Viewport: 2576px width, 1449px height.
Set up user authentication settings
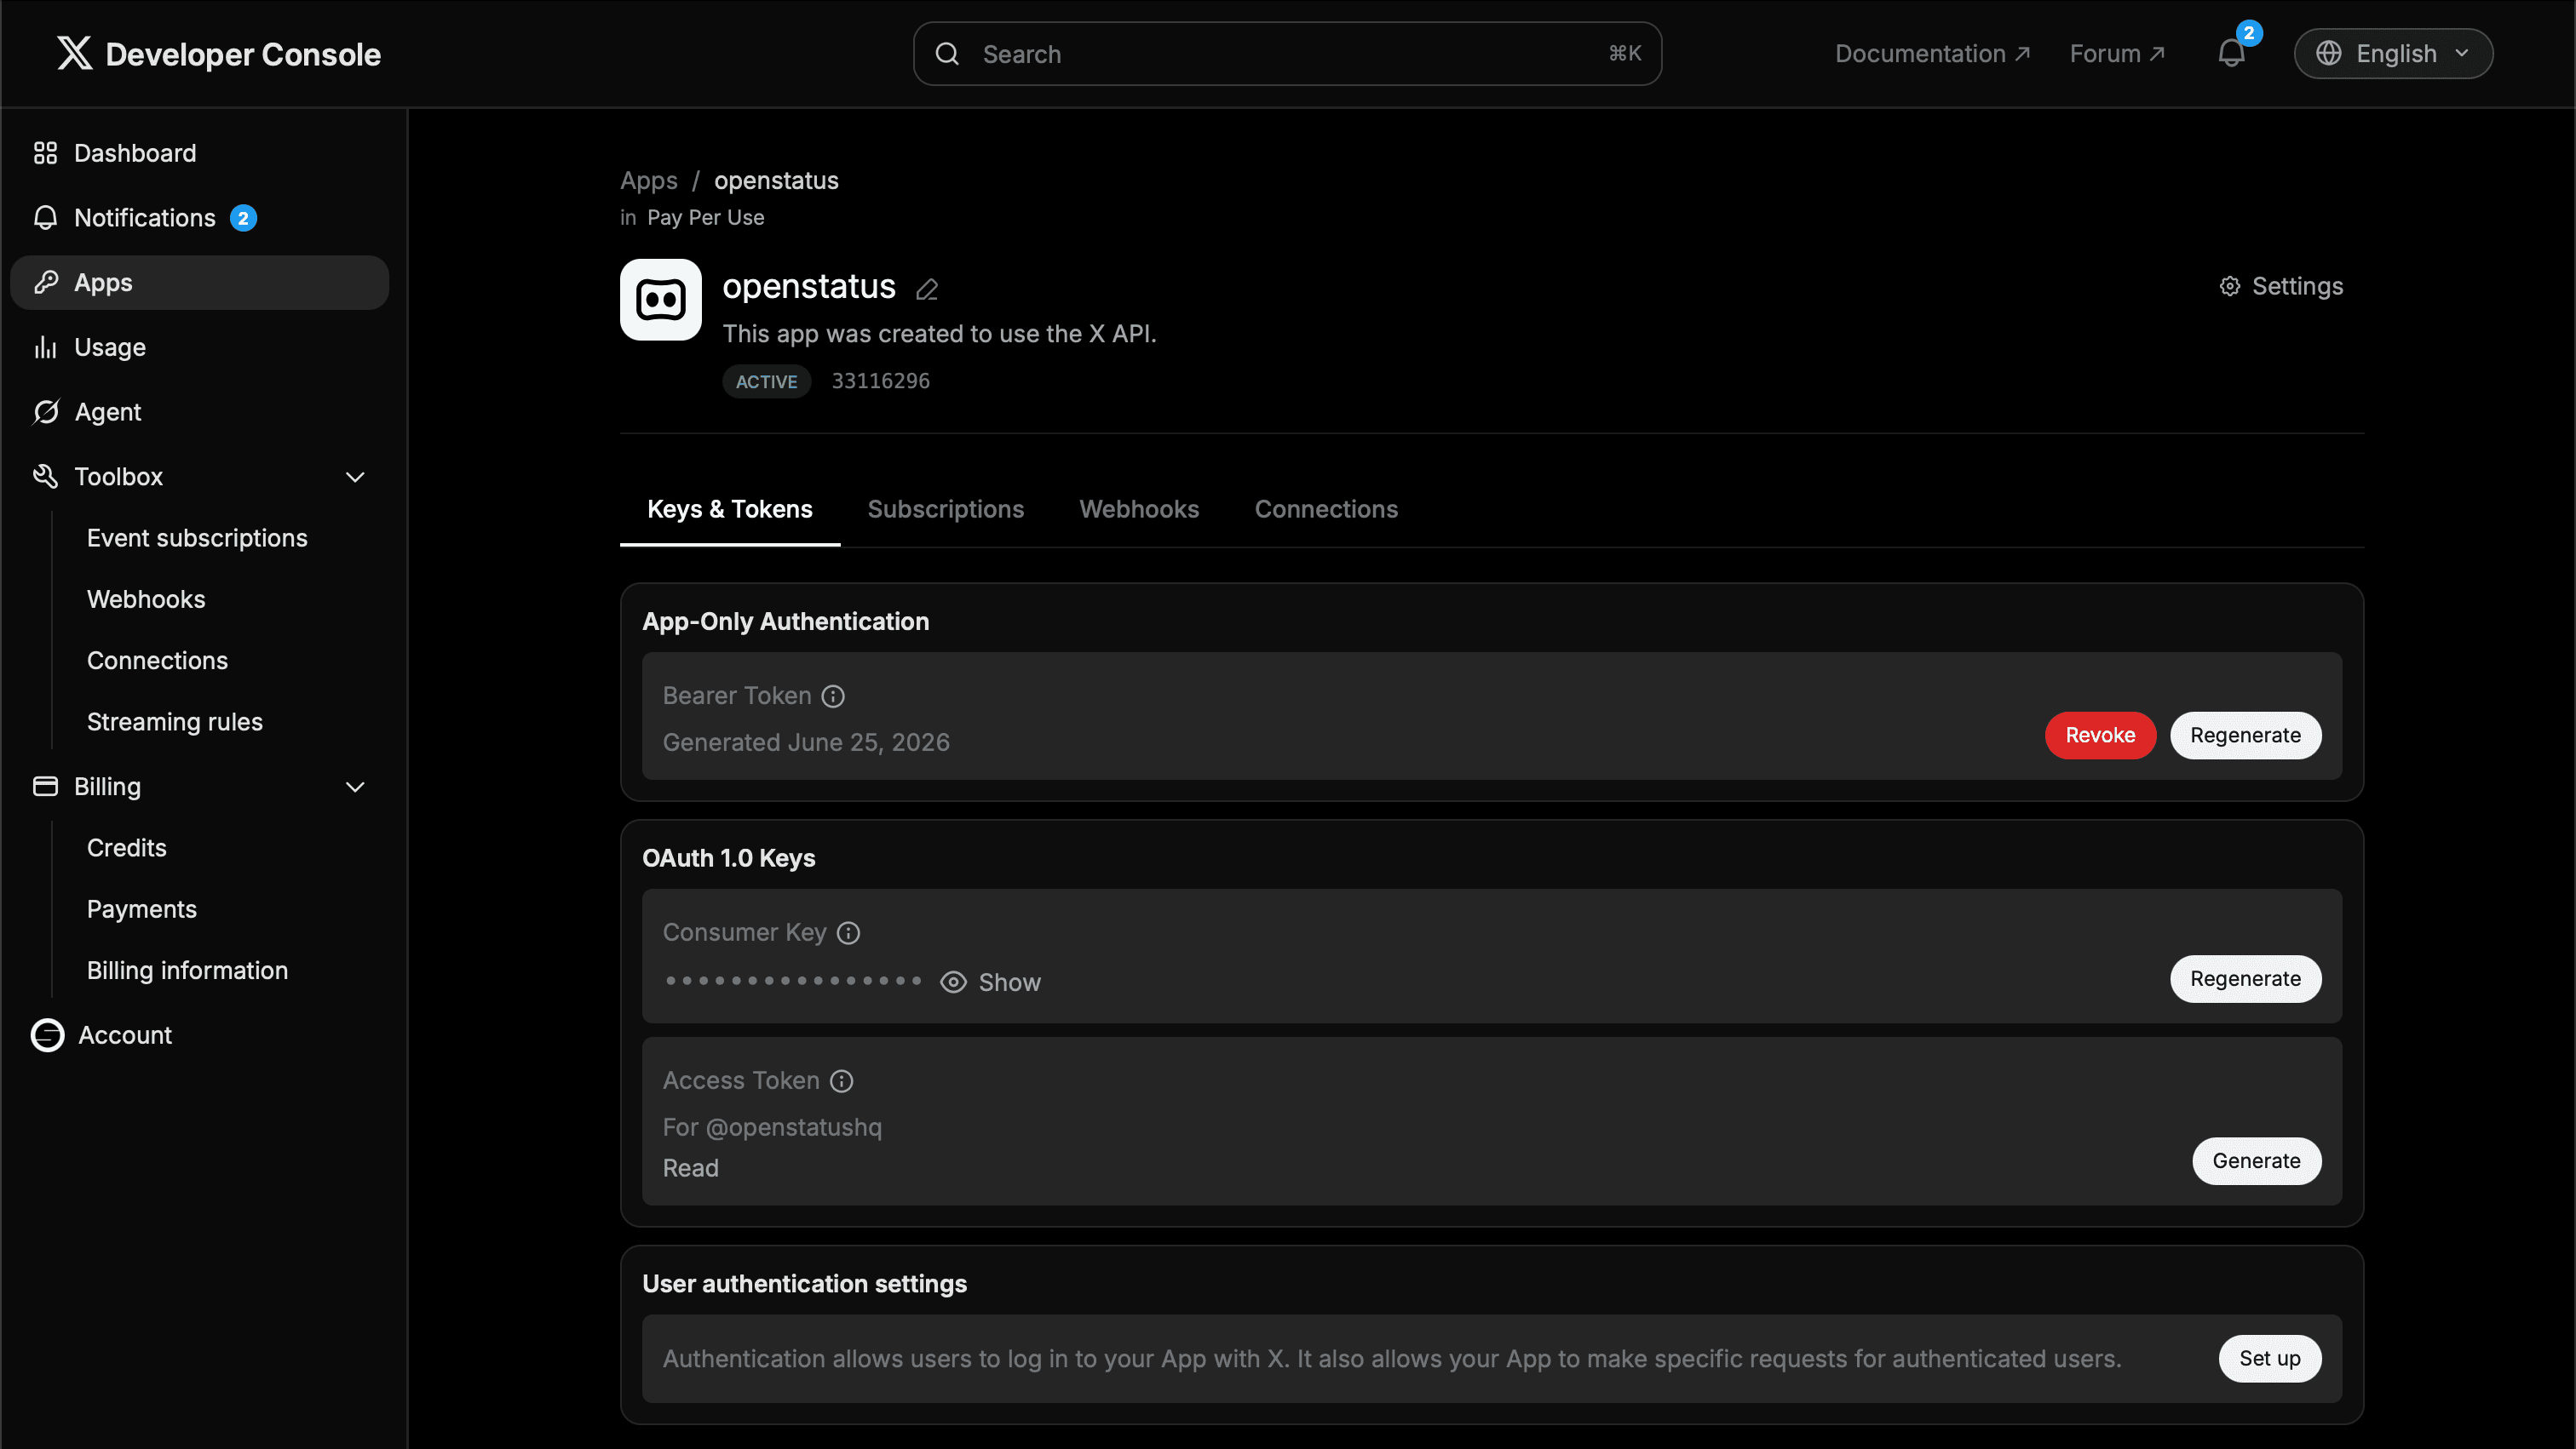(2270, 1359)
